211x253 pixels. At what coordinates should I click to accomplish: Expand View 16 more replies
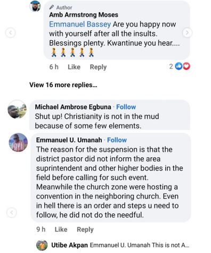(63, 85)
